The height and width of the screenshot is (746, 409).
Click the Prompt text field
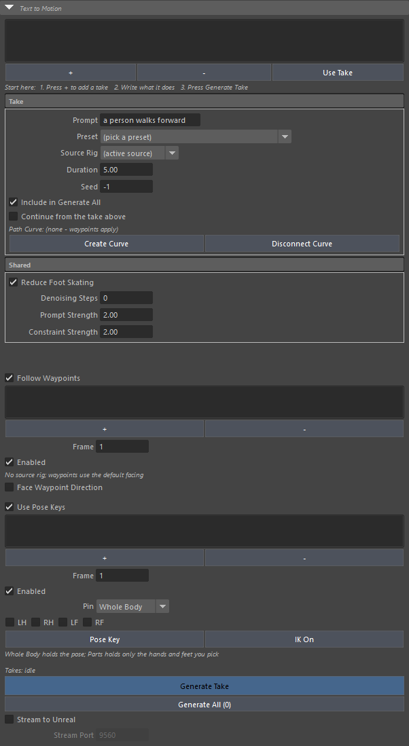pos(150,120)
